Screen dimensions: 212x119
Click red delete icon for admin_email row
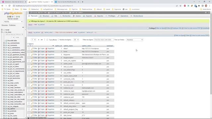pos(46,64)
